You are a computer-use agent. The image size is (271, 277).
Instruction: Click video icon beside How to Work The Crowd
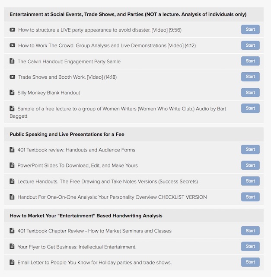click(12, 45)
